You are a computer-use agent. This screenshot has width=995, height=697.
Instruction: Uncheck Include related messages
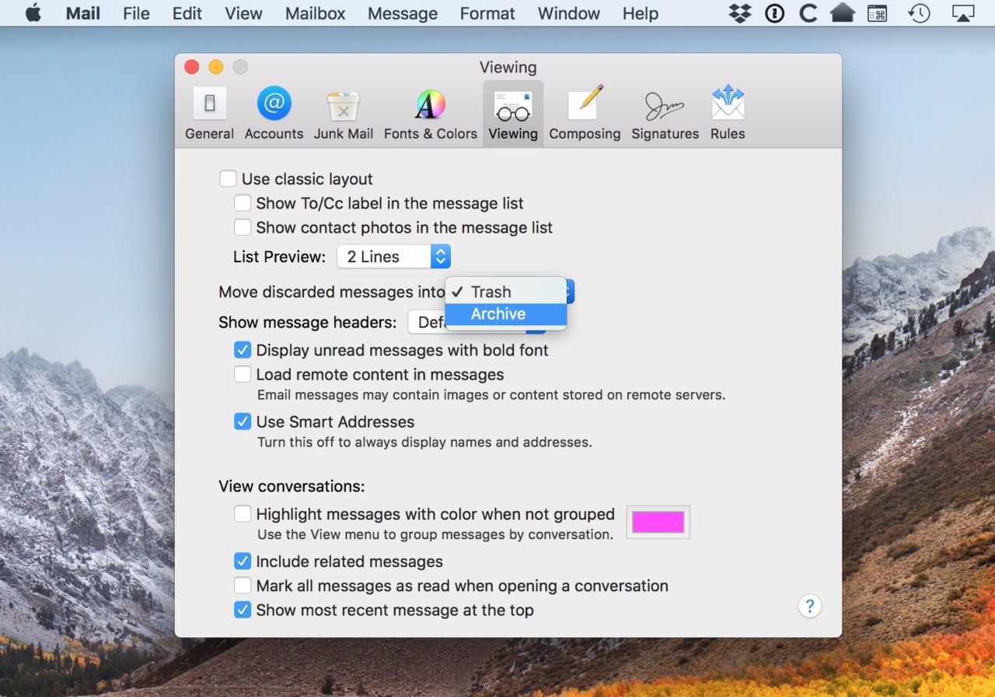point(243,562)
